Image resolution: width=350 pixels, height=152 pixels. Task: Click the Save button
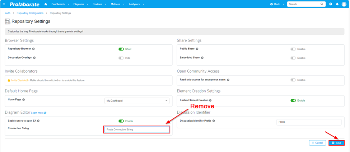(x=336, y=143)
